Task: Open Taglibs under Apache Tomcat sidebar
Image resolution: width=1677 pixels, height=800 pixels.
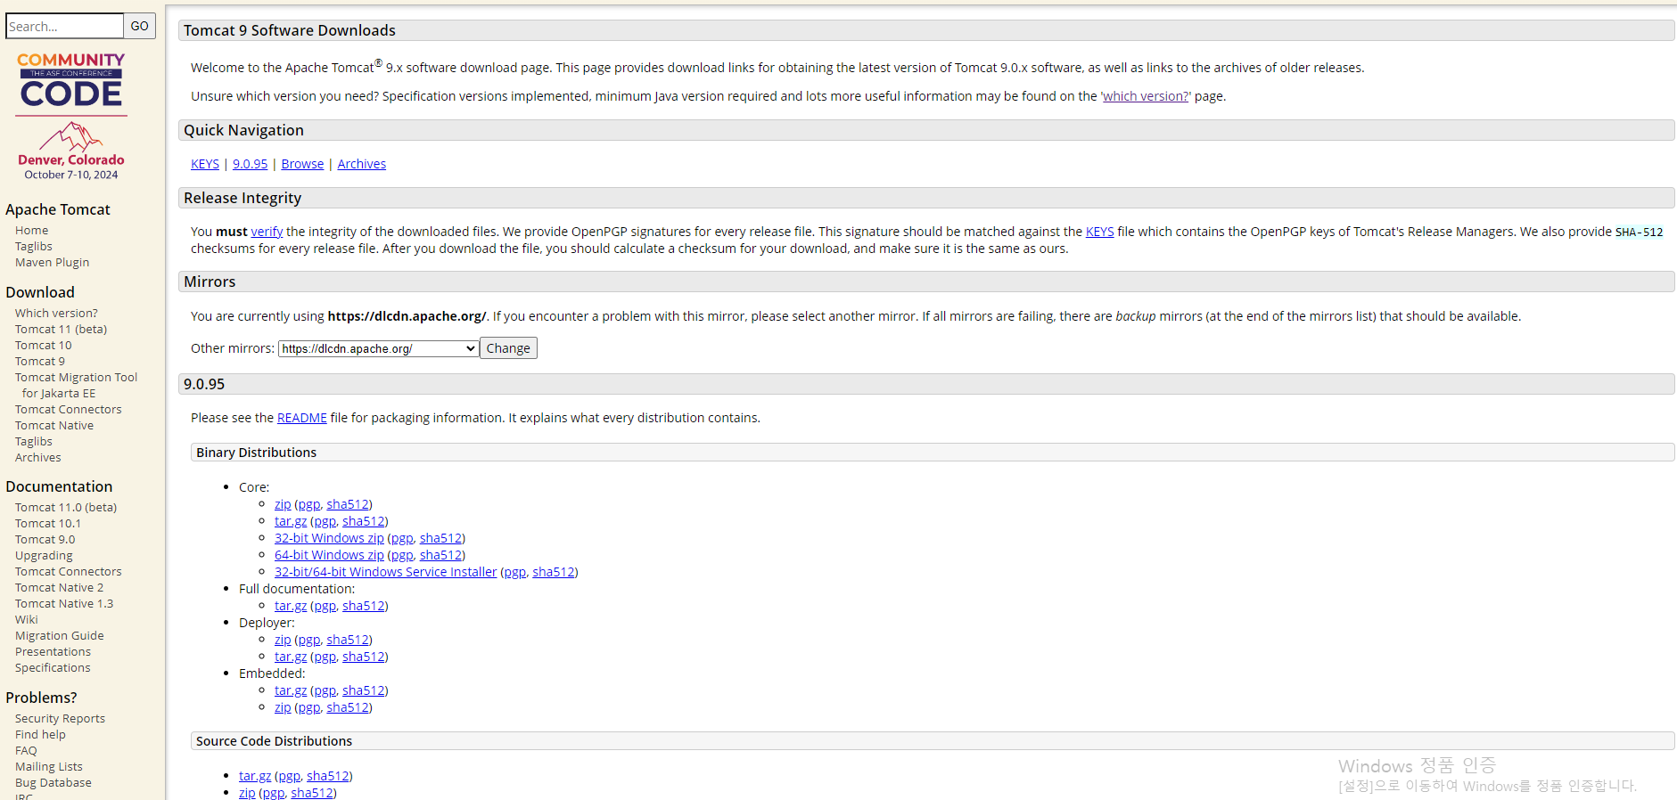Action: pos(34,246)
